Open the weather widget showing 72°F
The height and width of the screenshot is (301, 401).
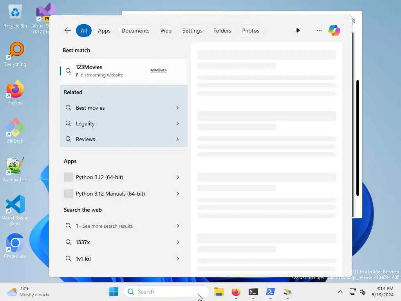point(28,292)
